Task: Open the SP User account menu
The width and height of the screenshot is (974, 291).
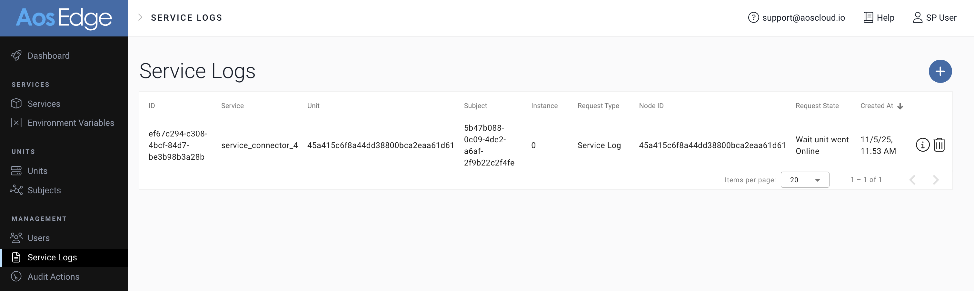Action: tap(934, 18)
